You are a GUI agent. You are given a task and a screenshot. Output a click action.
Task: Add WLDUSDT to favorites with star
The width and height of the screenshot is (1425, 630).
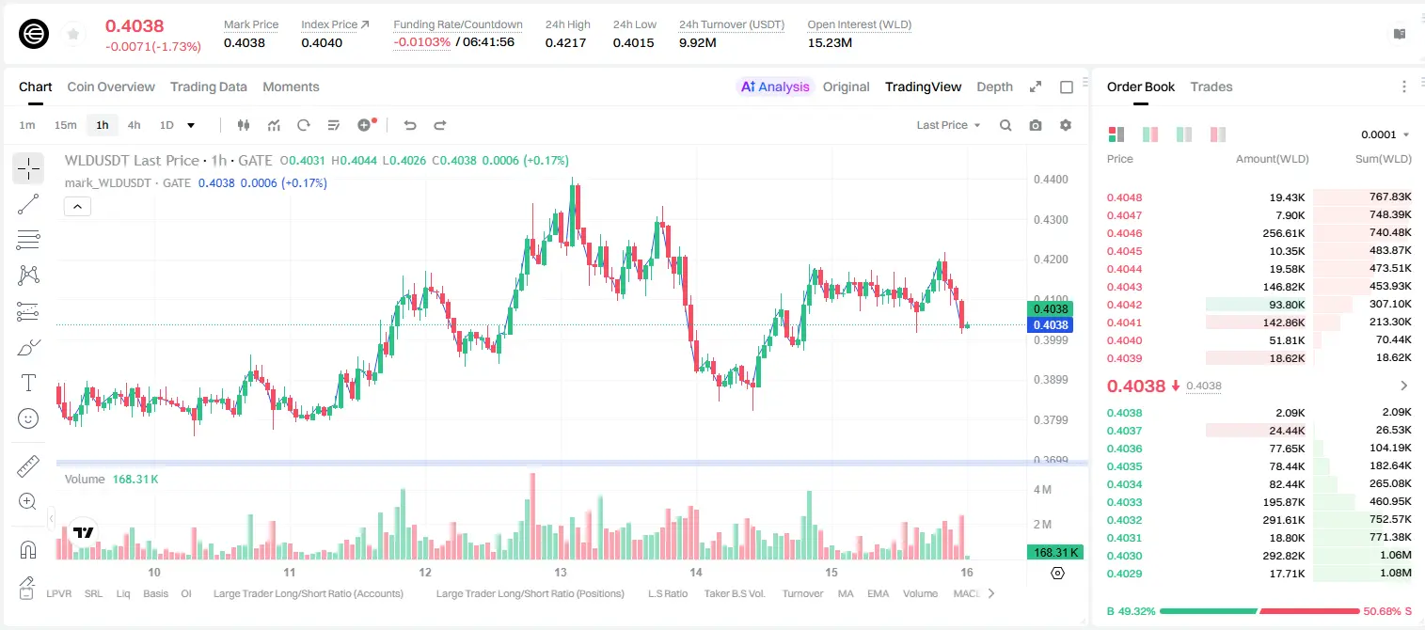[73, 35]
